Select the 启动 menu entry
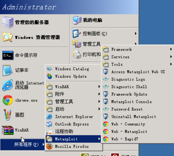 click(73, 109)
